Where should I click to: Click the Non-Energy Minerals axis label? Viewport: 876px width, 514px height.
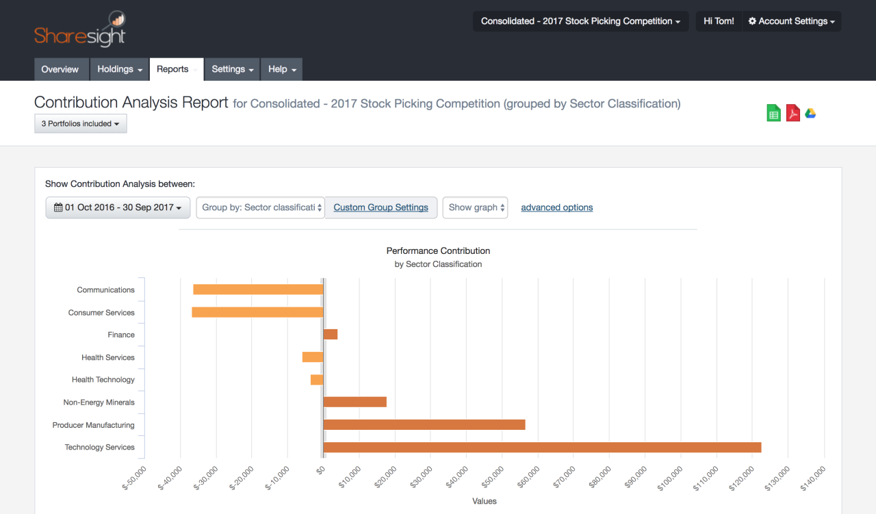pos(99,402)
